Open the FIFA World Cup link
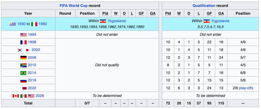 (x=74, y=6)
